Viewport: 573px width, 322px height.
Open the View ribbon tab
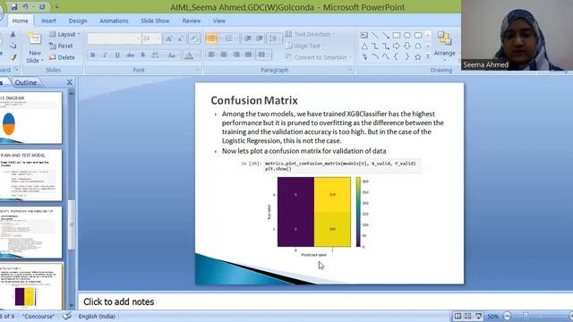click(218, 21)
